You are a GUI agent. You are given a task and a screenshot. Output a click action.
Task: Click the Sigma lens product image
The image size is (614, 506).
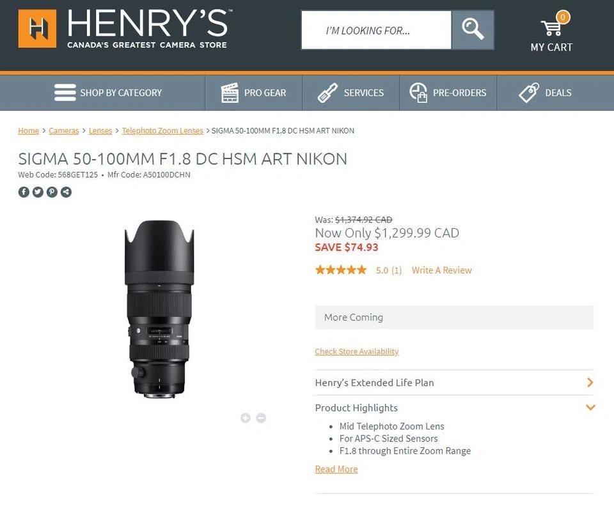pos(159,309)
